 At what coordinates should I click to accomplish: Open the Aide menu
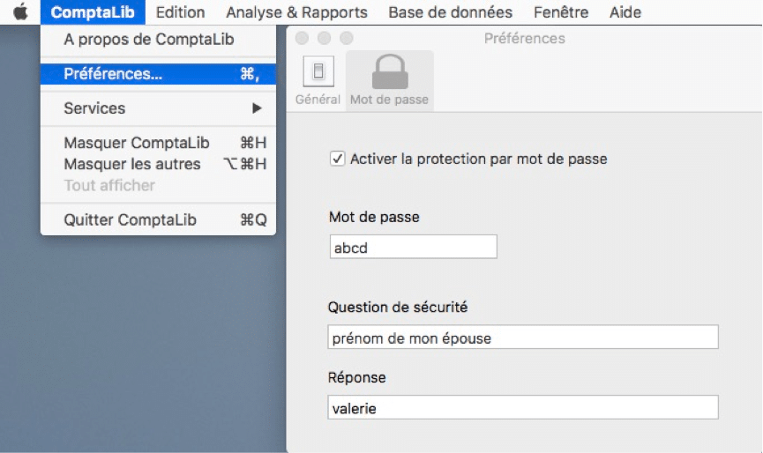[625, 12]
